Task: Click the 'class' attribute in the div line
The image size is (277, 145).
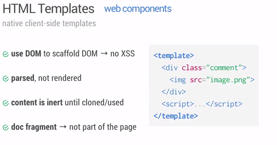Action: pos(192,68)
